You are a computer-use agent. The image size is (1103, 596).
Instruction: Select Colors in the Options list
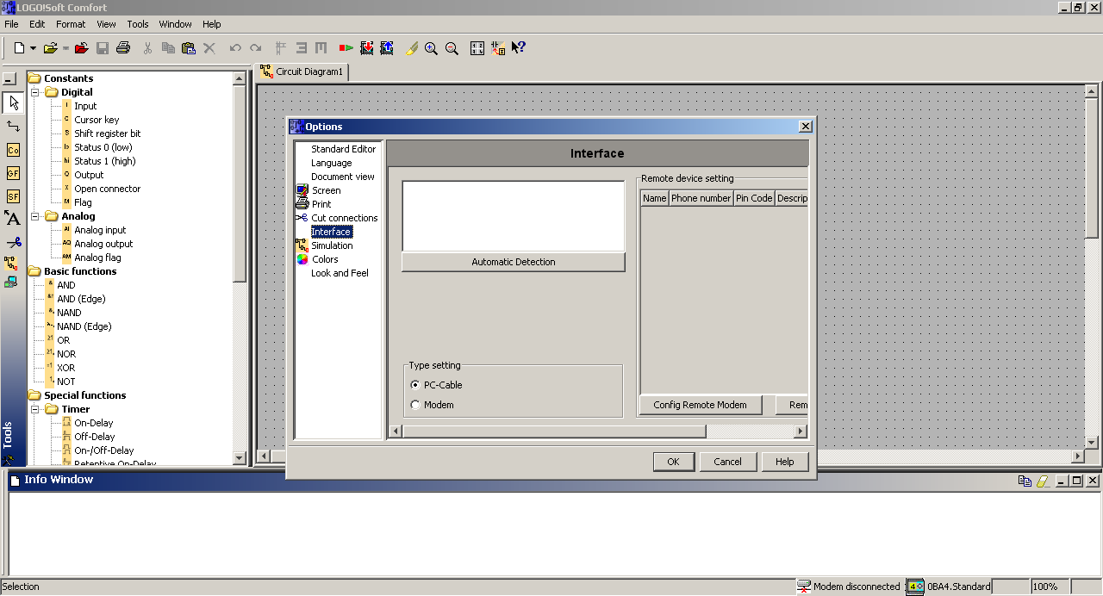coord(325,259)
